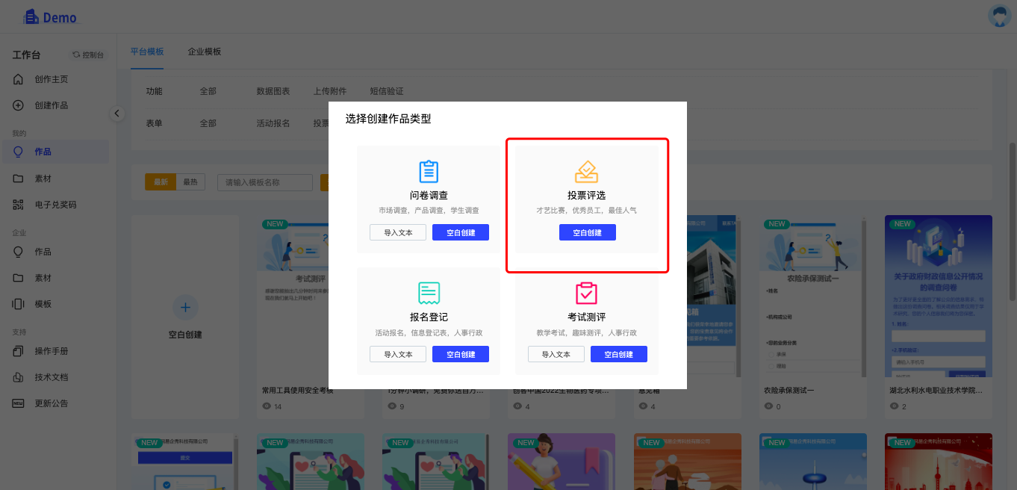
Task: Open user avatar in top right
Action: (x=999, y=16)
